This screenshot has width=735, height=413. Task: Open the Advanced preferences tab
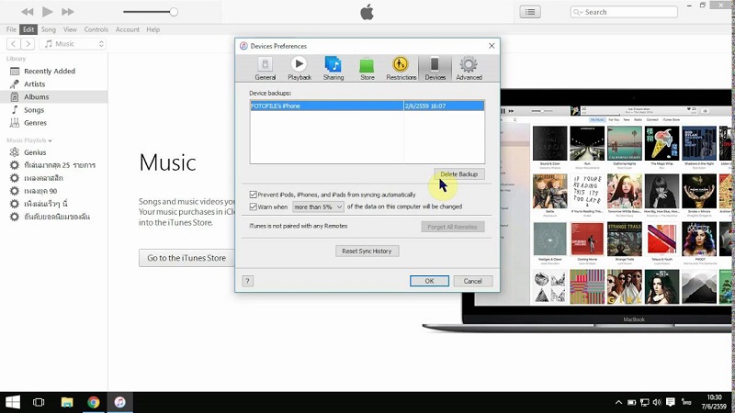point(469,68)
